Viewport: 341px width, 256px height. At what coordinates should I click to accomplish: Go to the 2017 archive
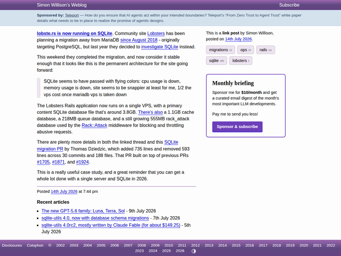[x=263, y=246]
